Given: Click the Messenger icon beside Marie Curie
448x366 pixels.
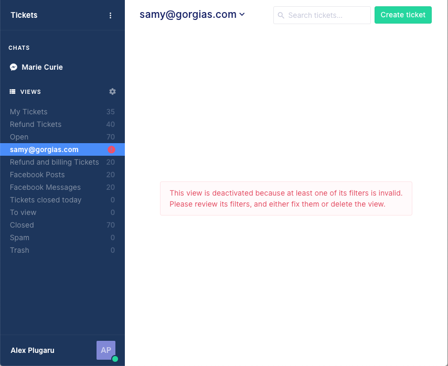Looking at the screenshot, I should [x=14, y=67].
